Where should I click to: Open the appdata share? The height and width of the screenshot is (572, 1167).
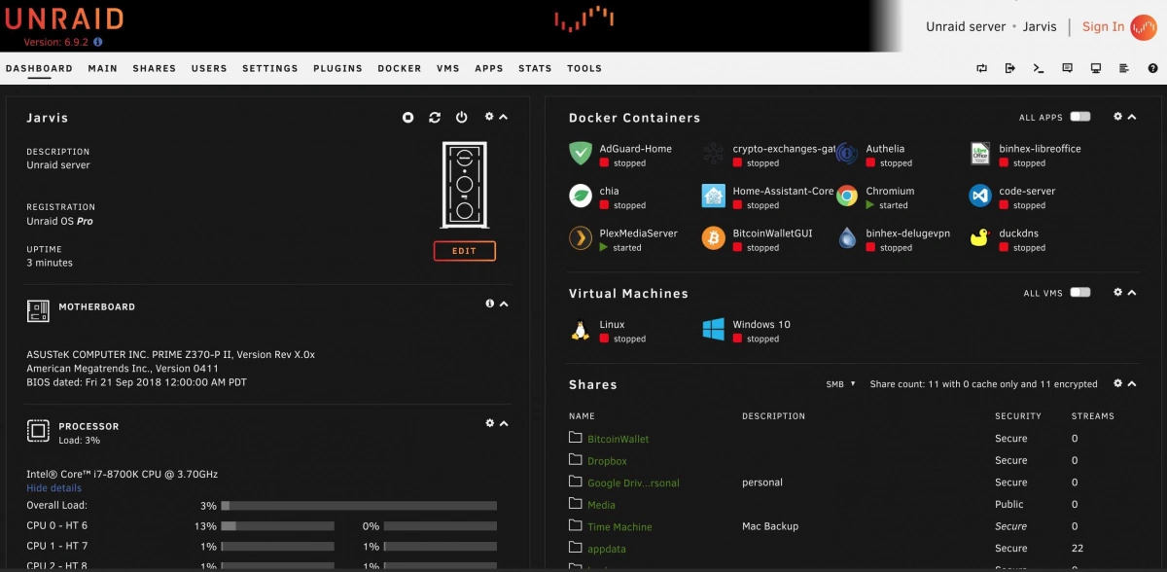(607, 550)
